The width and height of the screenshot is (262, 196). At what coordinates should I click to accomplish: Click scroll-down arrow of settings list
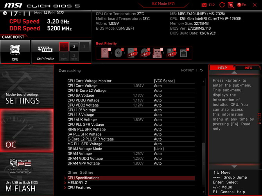(x=203, y=192)
